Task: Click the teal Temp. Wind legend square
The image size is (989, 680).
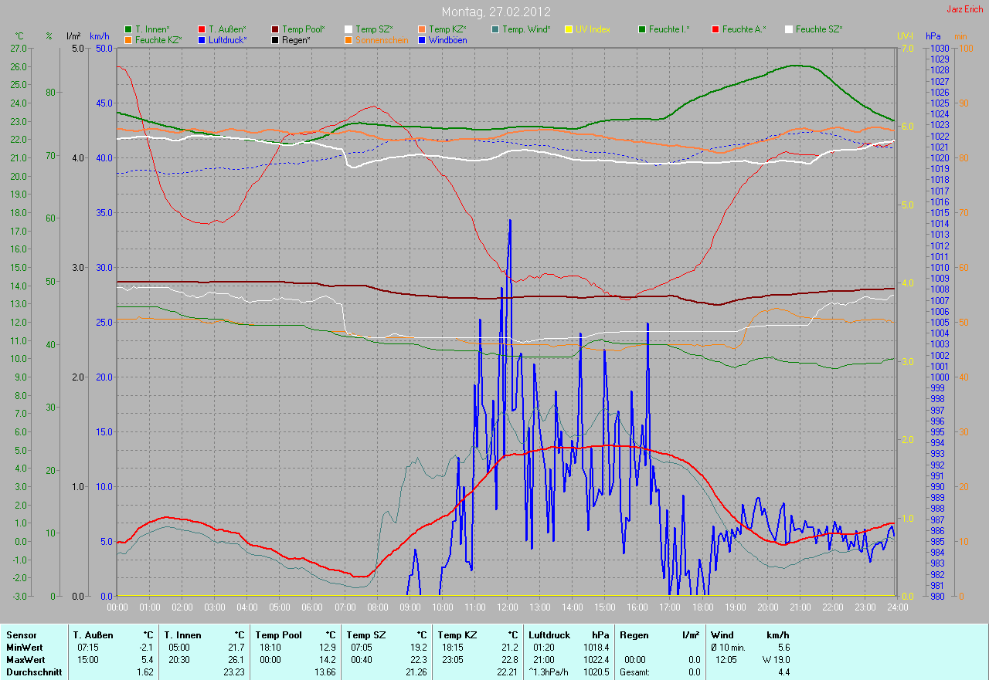Action: point(495,29)
